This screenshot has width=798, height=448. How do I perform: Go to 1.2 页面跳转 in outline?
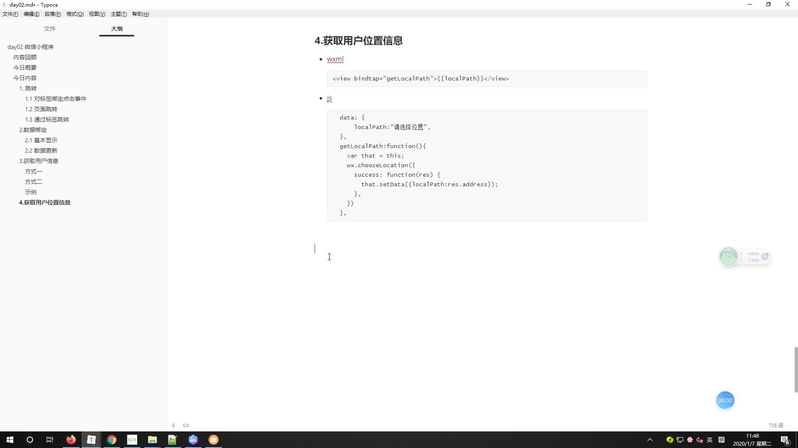click(x=41, y=109)
